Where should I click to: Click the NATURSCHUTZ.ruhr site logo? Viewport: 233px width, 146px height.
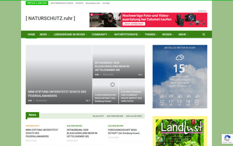[50, 18]
